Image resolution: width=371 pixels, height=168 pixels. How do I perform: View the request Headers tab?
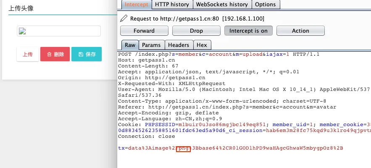coord(179,45)
